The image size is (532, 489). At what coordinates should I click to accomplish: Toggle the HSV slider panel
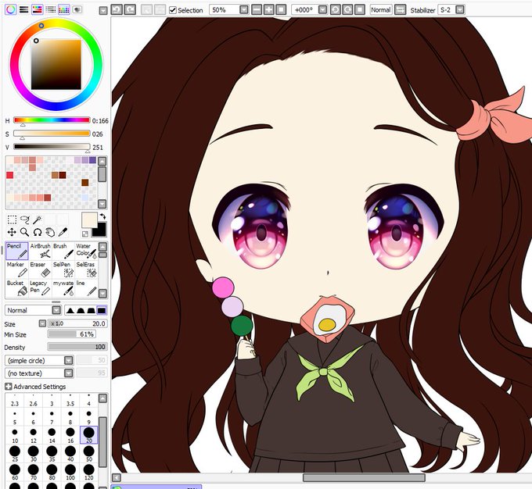pyautogui.click(x=38, y=9)
